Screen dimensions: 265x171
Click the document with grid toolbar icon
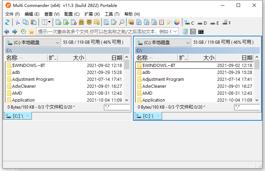147,22
